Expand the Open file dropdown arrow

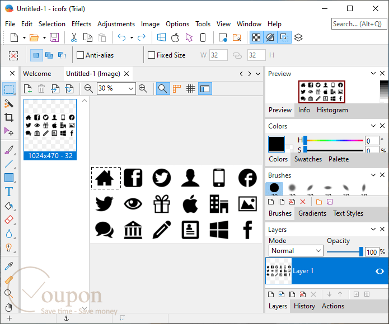44,37
